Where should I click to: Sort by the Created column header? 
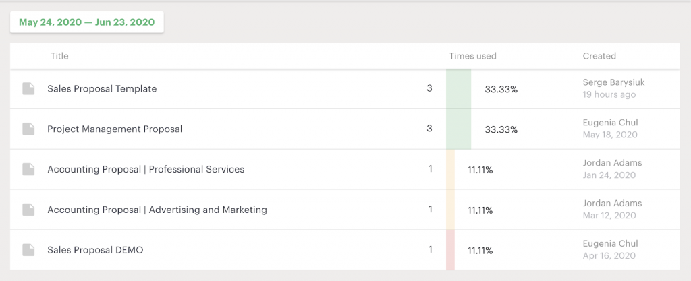(599, 56)
